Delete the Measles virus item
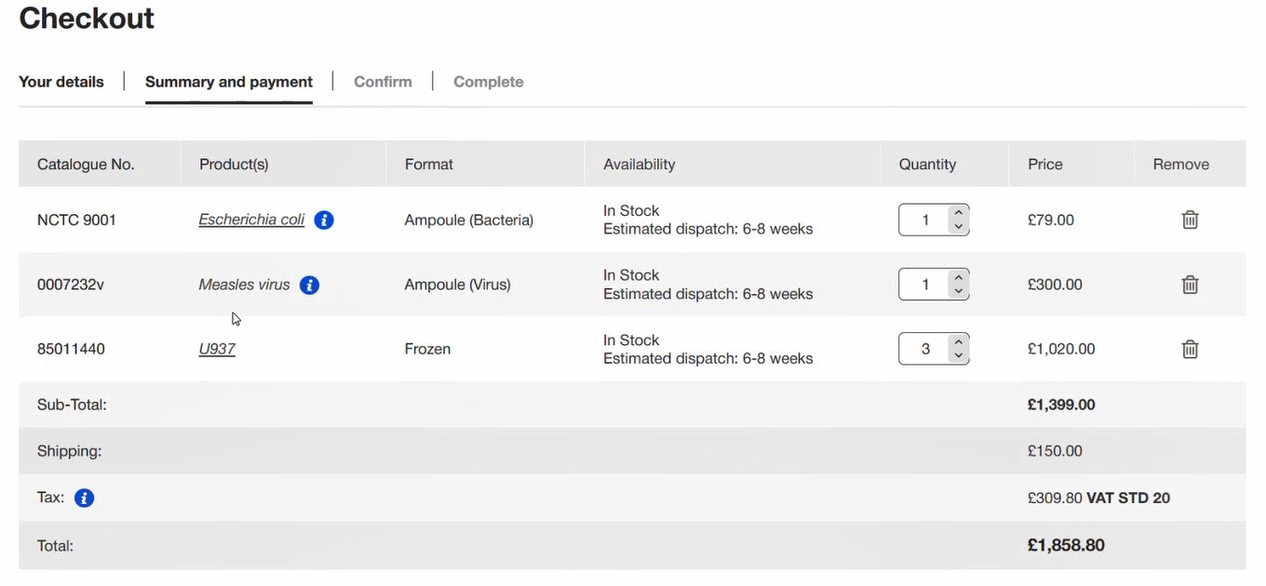This screenshot has height=586, width=1266. coord(1190,285)
